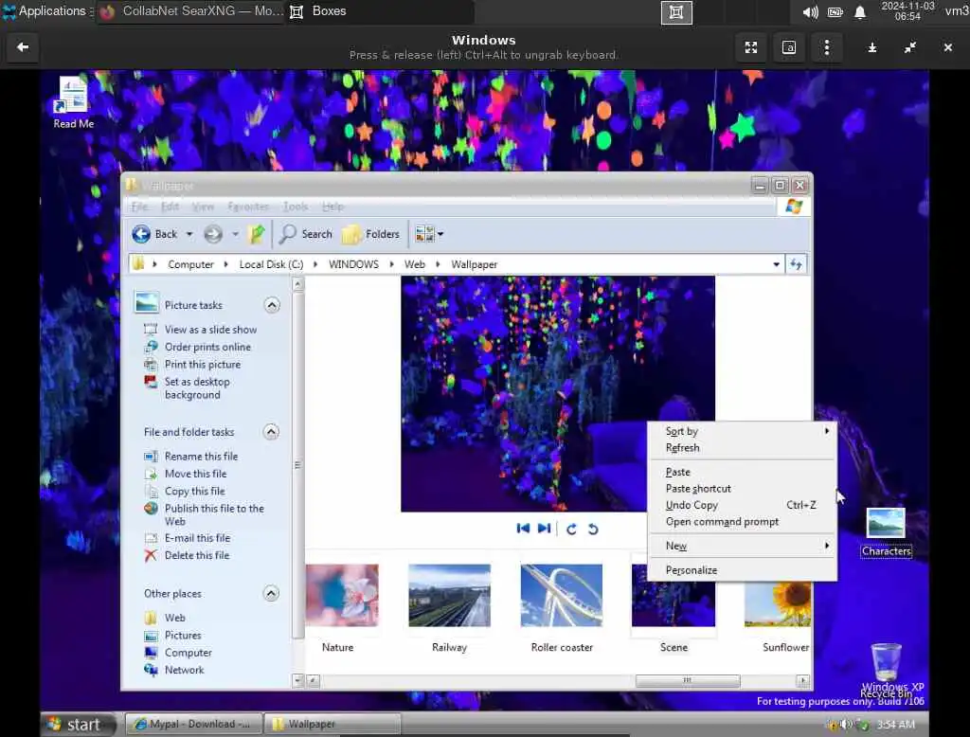The height and width of the screenshot is (737, 970).
Task: Choose Paste shortcut in context menu
Action: coord(742,488)
